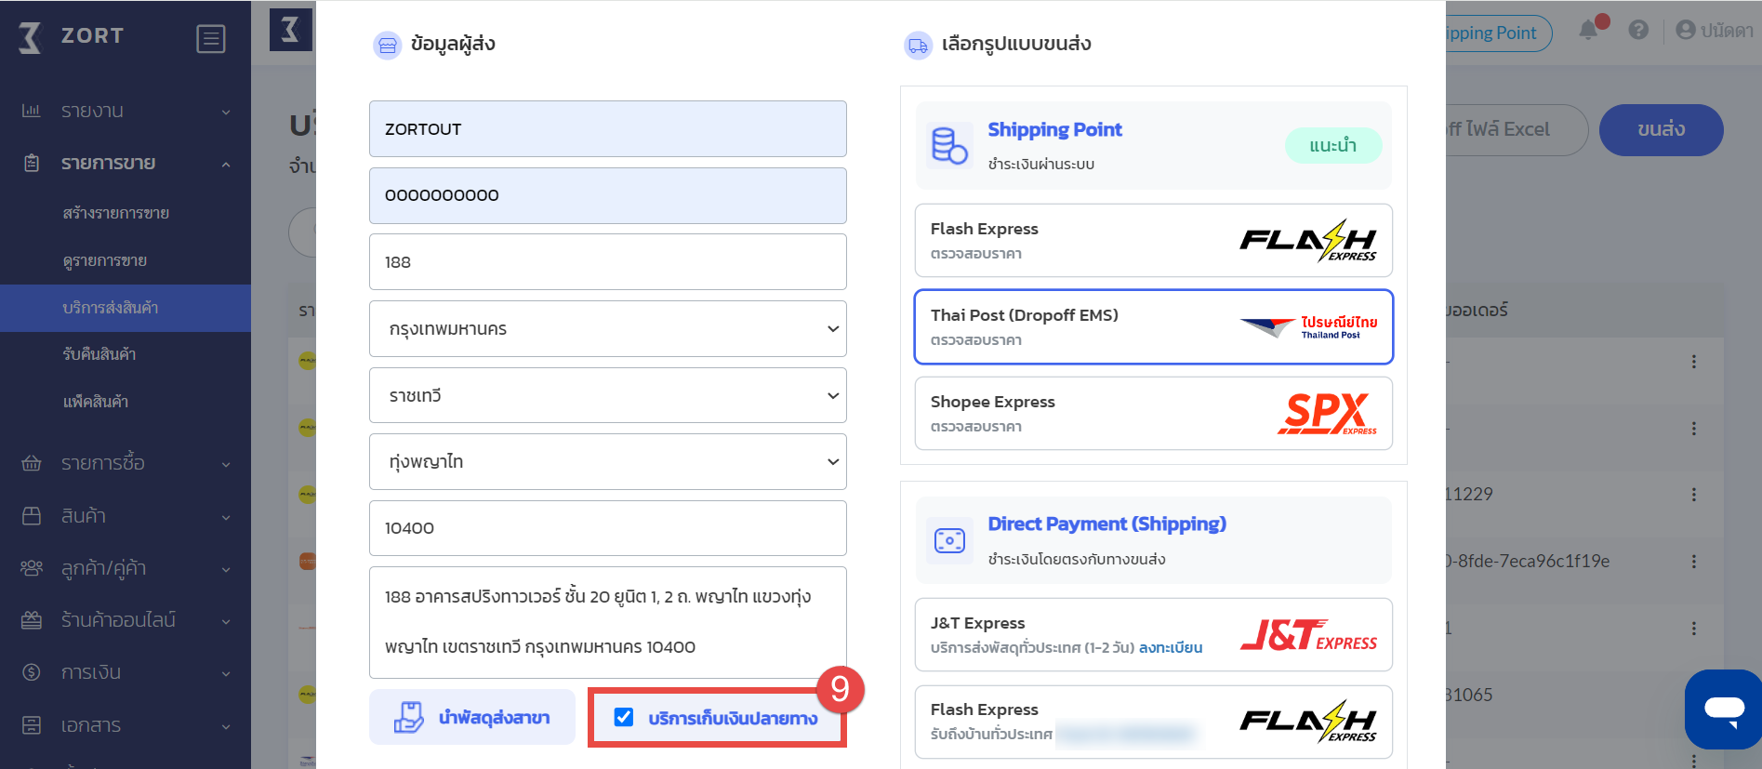
Task: Open row options for order 11229
Action: [1694, 495]
